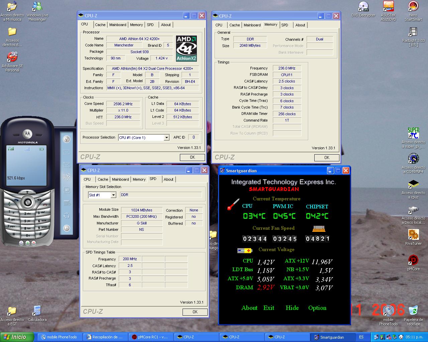This screenshot has height=342, width=428.
Task: Click the Inicio start button
Action: (x=17, y=337)
